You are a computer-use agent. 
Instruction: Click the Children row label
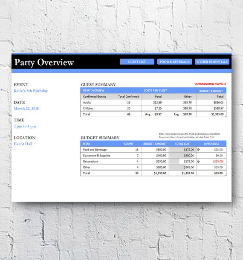point(88,108)
